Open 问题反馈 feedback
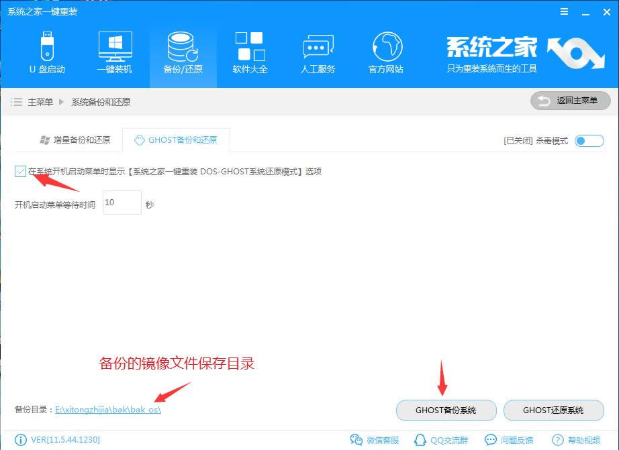This screenshot has height=450, width=619. coord(509,440)
